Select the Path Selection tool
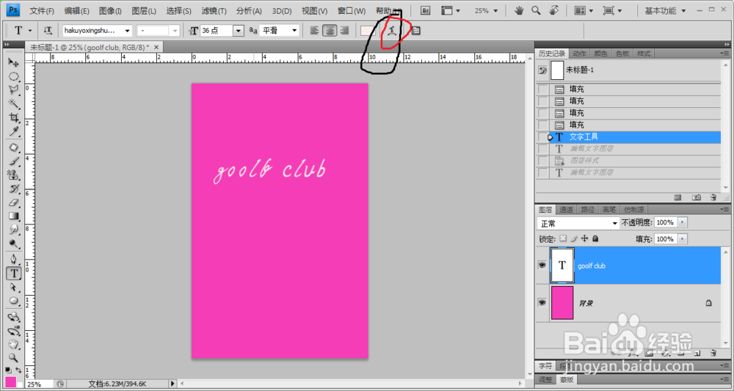The image size is (734, 391). 13,287
